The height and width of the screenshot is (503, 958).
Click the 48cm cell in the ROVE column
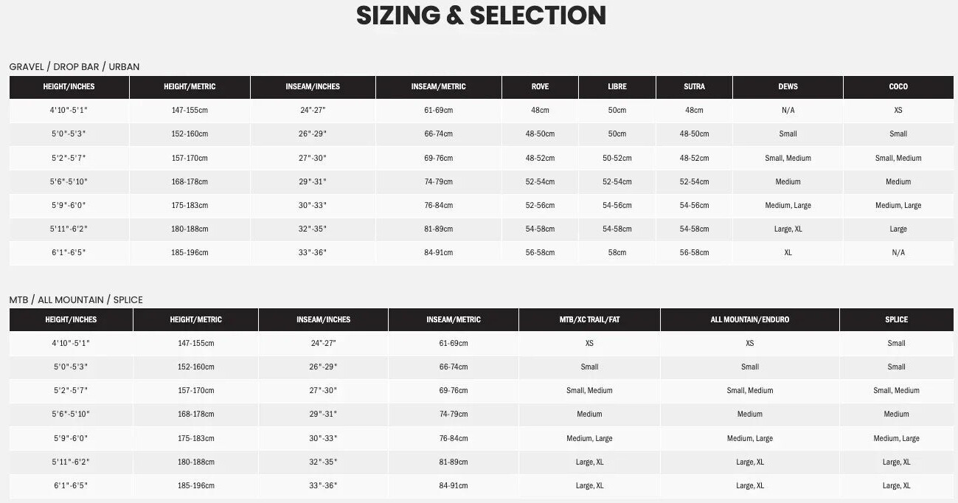540,111
